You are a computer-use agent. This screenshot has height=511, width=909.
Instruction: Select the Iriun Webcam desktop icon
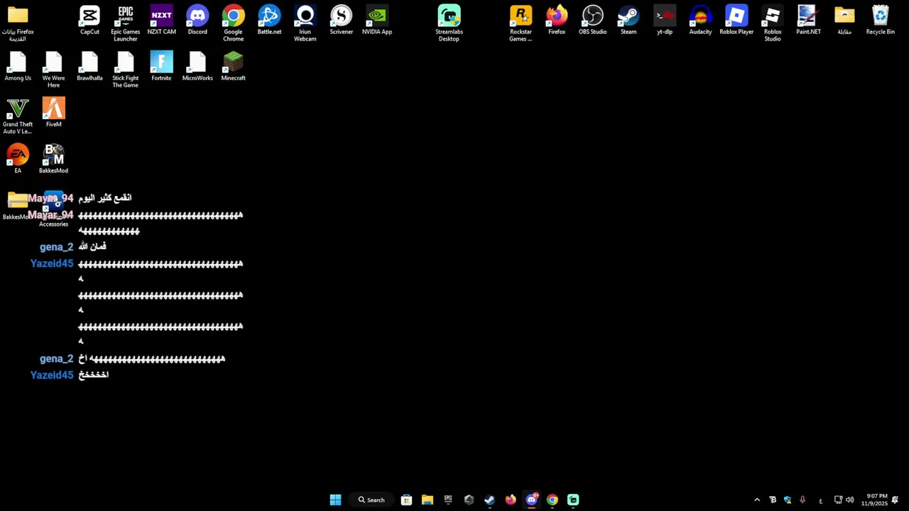click(x=305, y=23)
